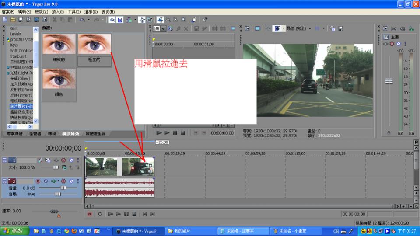
Task: Open the trimmer media (無) dropdown
Action: pyautogui.click(x=163, y=29)
